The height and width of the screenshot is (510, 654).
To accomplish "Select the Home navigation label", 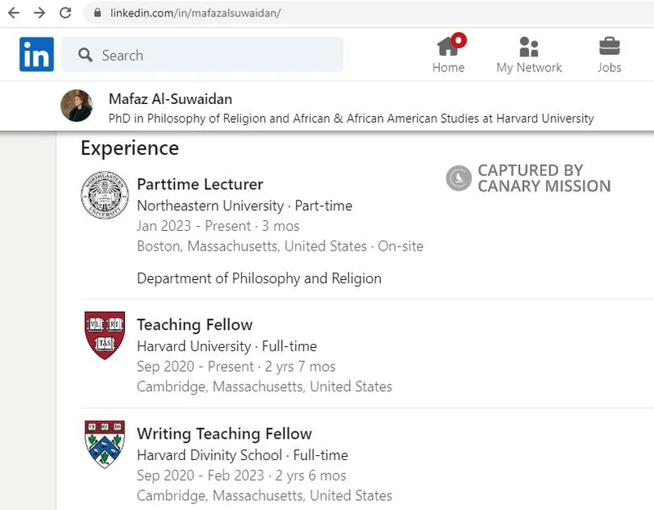I will point(448,68).
